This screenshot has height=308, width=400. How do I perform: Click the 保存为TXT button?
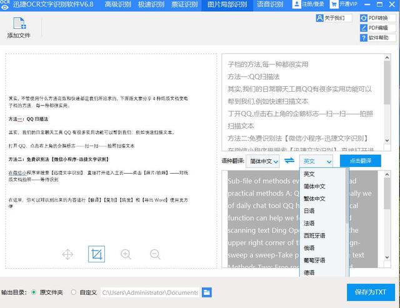tap(371, 292)
